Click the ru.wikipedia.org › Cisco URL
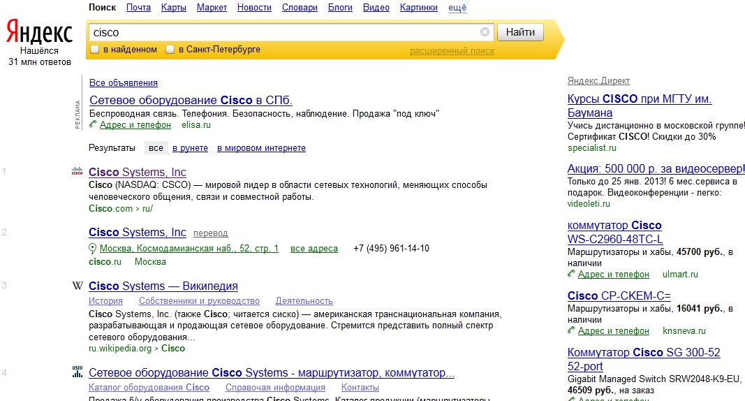The width and height of the screenshot is (745, 401). pos(137,349)
